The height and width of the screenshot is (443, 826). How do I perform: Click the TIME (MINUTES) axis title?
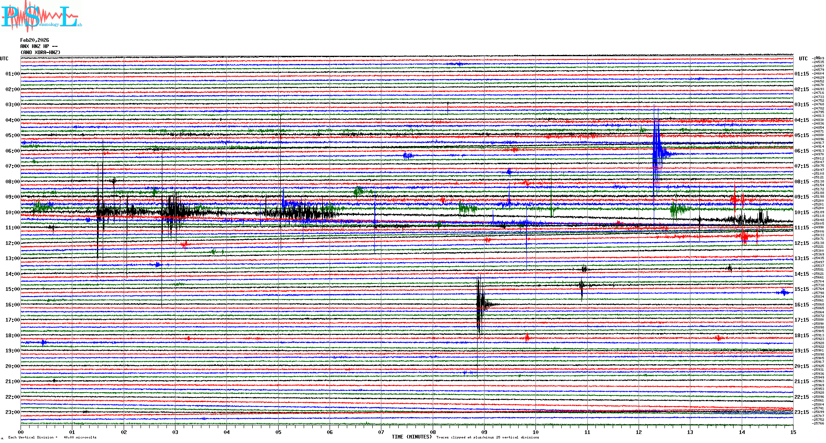click(x=411, y=437)
